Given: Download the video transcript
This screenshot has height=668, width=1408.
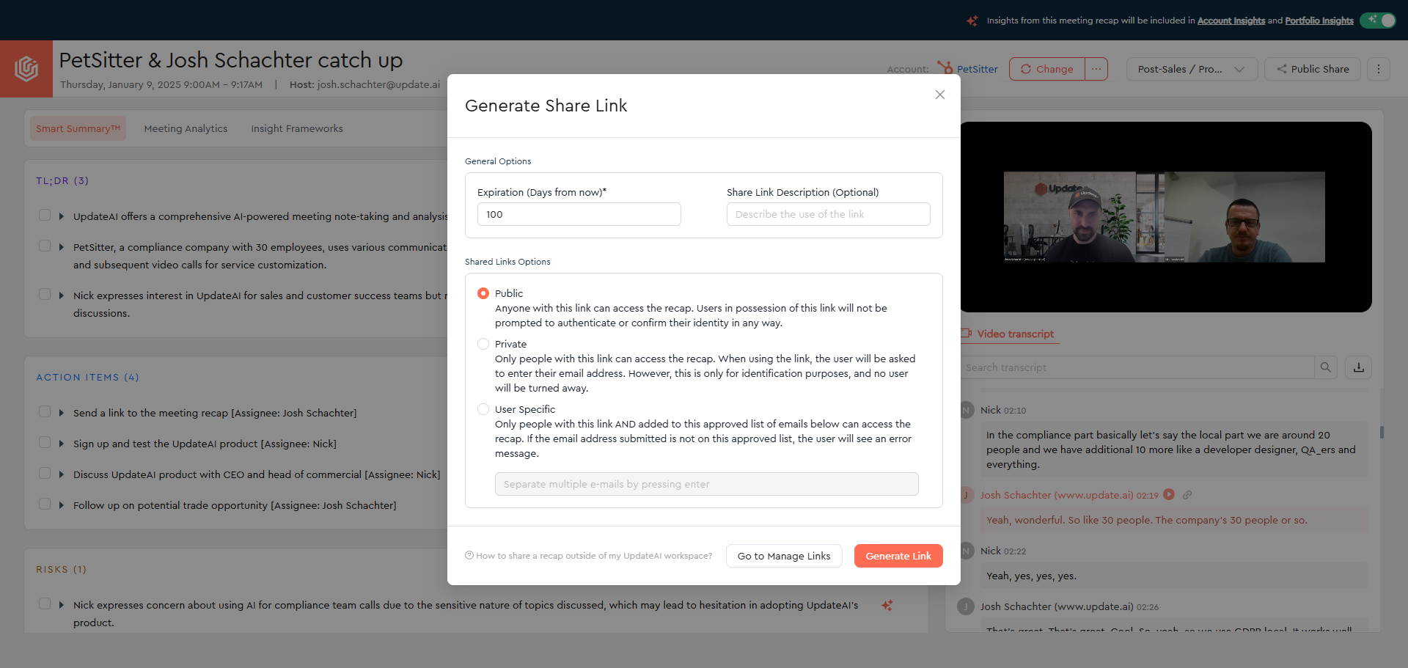Looking at the screenshot, I should (1359, 367).
